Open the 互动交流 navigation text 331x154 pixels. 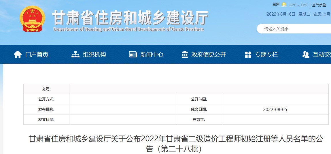coord(322,55)
